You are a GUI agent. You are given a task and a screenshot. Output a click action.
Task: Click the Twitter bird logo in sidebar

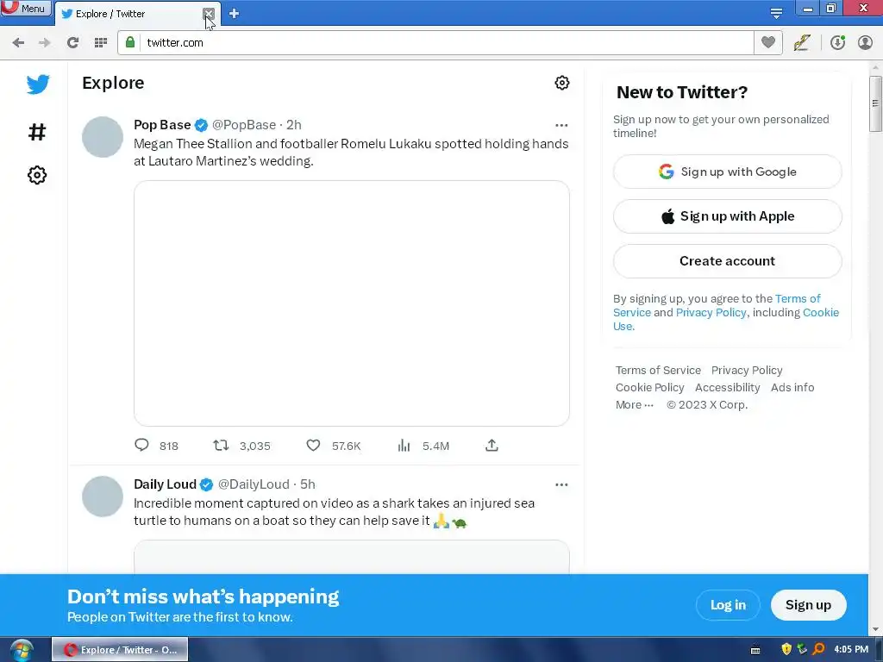point(38,84)
